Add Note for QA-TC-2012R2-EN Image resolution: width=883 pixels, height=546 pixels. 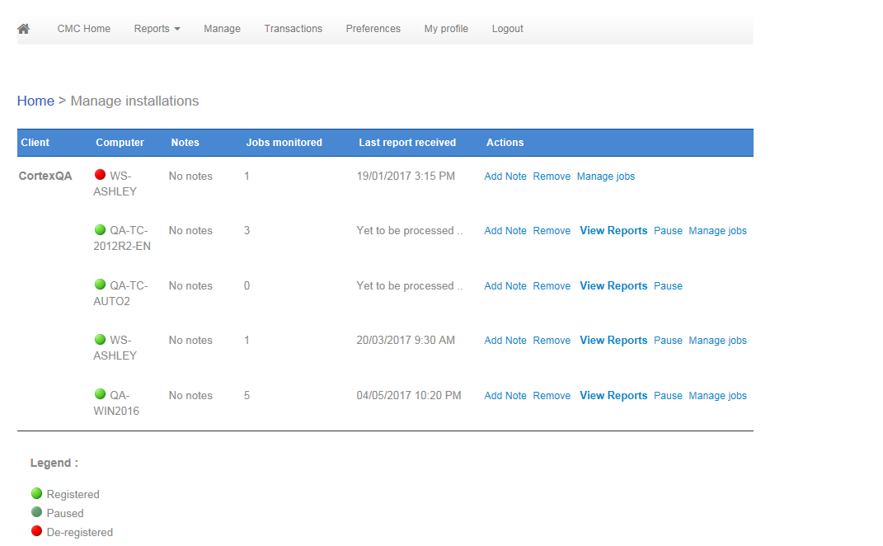click(505, 231)
